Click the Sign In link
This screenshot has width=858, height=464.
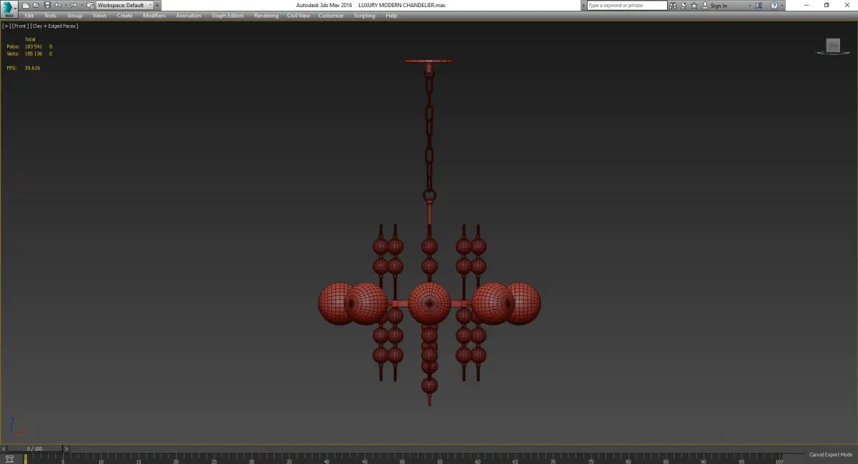[x=719, y=6]
